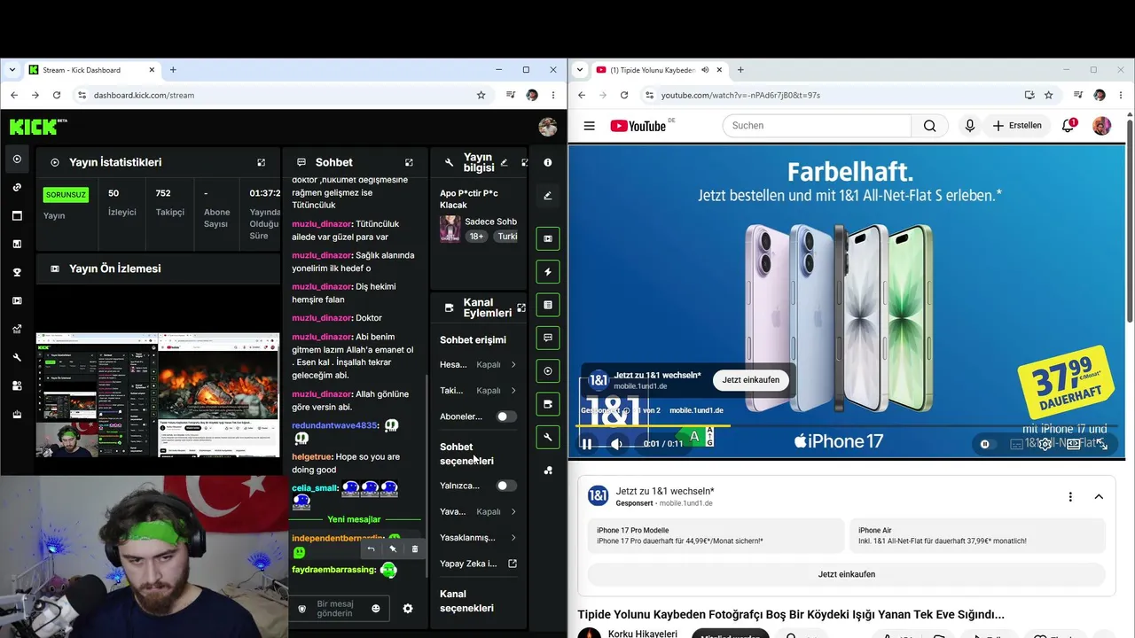Click the YouTube video progress bar
1135x638 pixels.
click(846, 426)
